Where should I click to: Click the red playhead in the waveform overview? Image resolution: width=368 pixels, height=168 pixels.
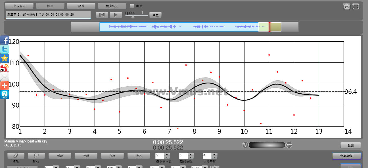click(x=269, y=27)
